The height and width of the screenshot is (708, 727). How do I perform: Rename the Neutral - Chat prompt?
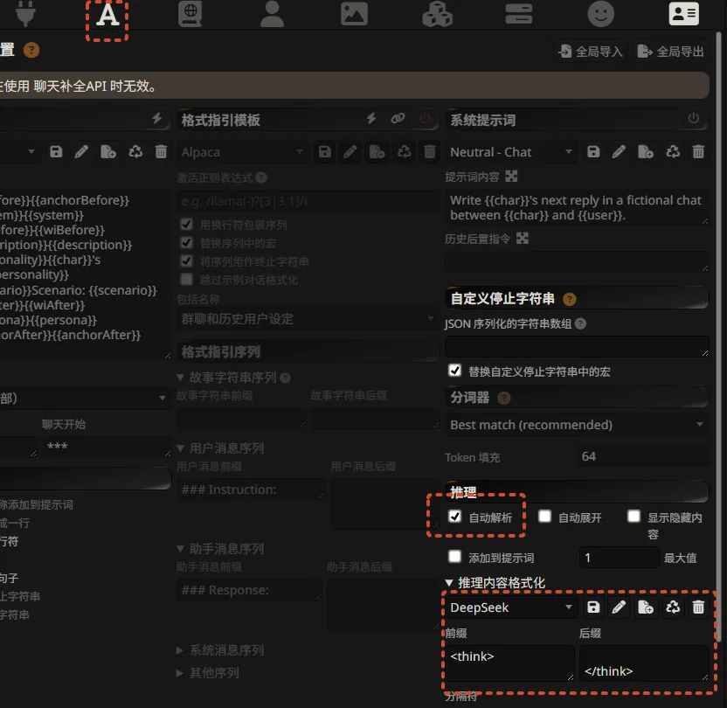coord(619,152)
